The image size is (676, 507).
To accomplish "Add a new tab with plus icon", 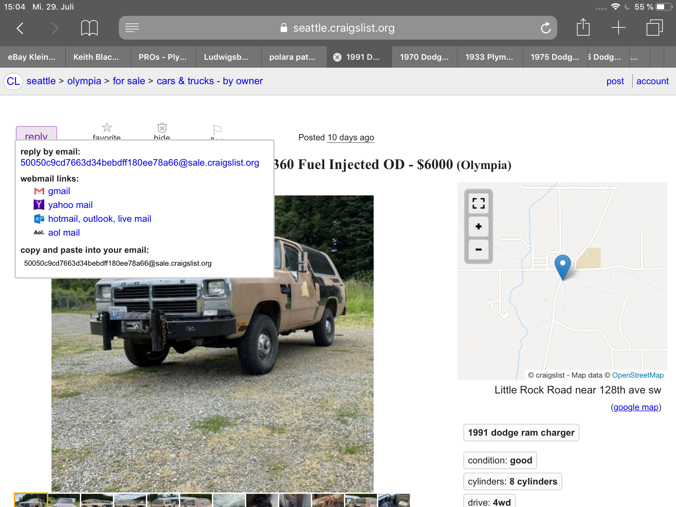I will click(x=618, y=27).
